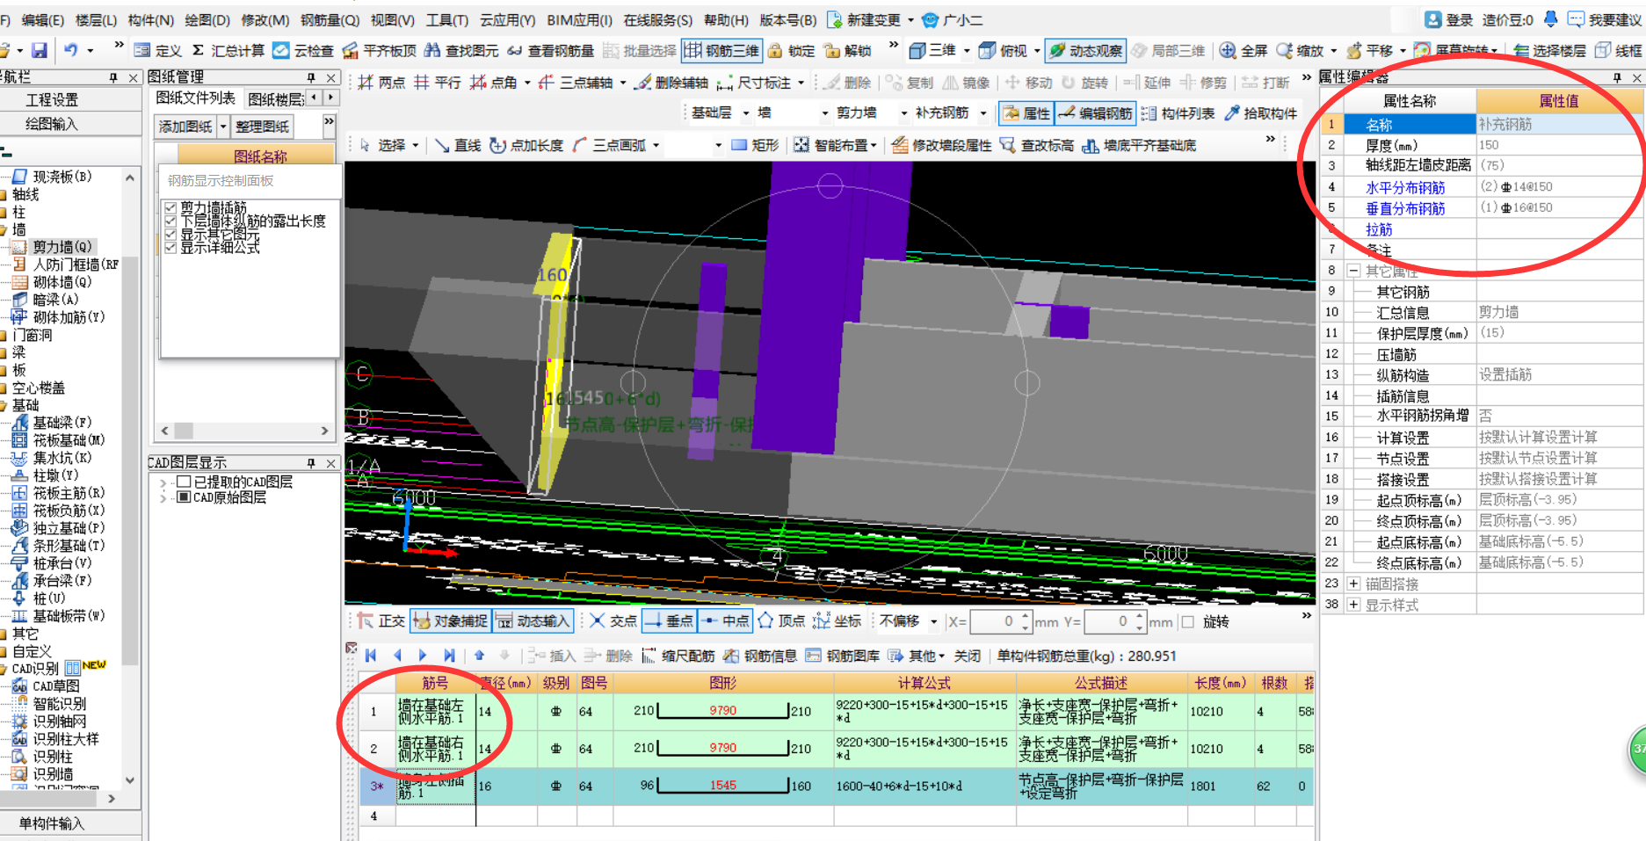The image size is (1646, 841).
Task: Open 钢筋信息 rebar info
Action: point(760,656)
